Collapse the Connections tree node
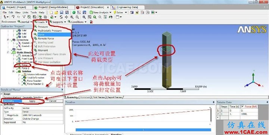Image resolution: width=269 pixels, height=135 pixels. click(x=8, y=40)
